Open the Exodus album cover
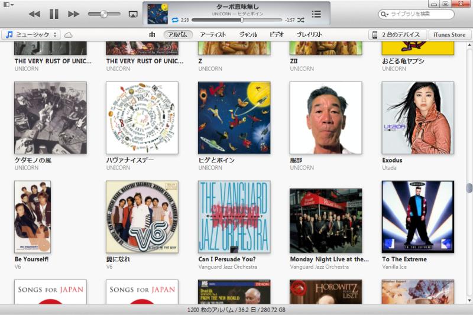The image size is (473, 315). pos(418,118)
